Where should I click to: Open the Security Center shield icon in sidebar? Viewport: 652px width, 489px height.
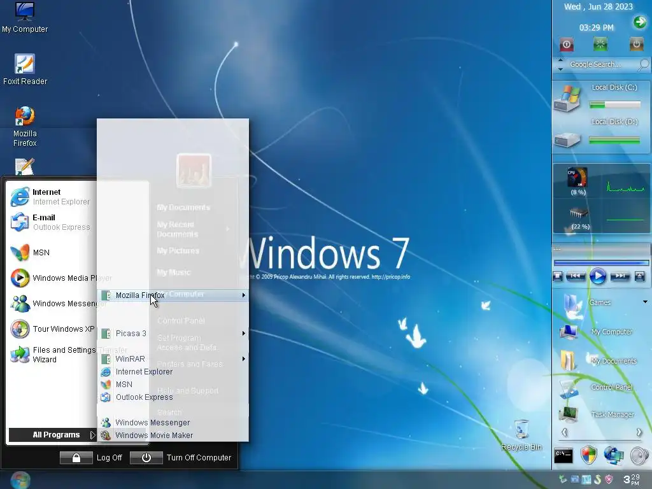tap(589, 455)
